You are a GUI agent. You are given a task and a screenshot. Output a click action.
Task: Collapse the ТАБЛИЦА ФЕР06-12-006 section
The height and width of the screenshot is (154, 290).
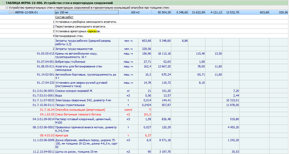pyautogui.click(x=4, y=3)
